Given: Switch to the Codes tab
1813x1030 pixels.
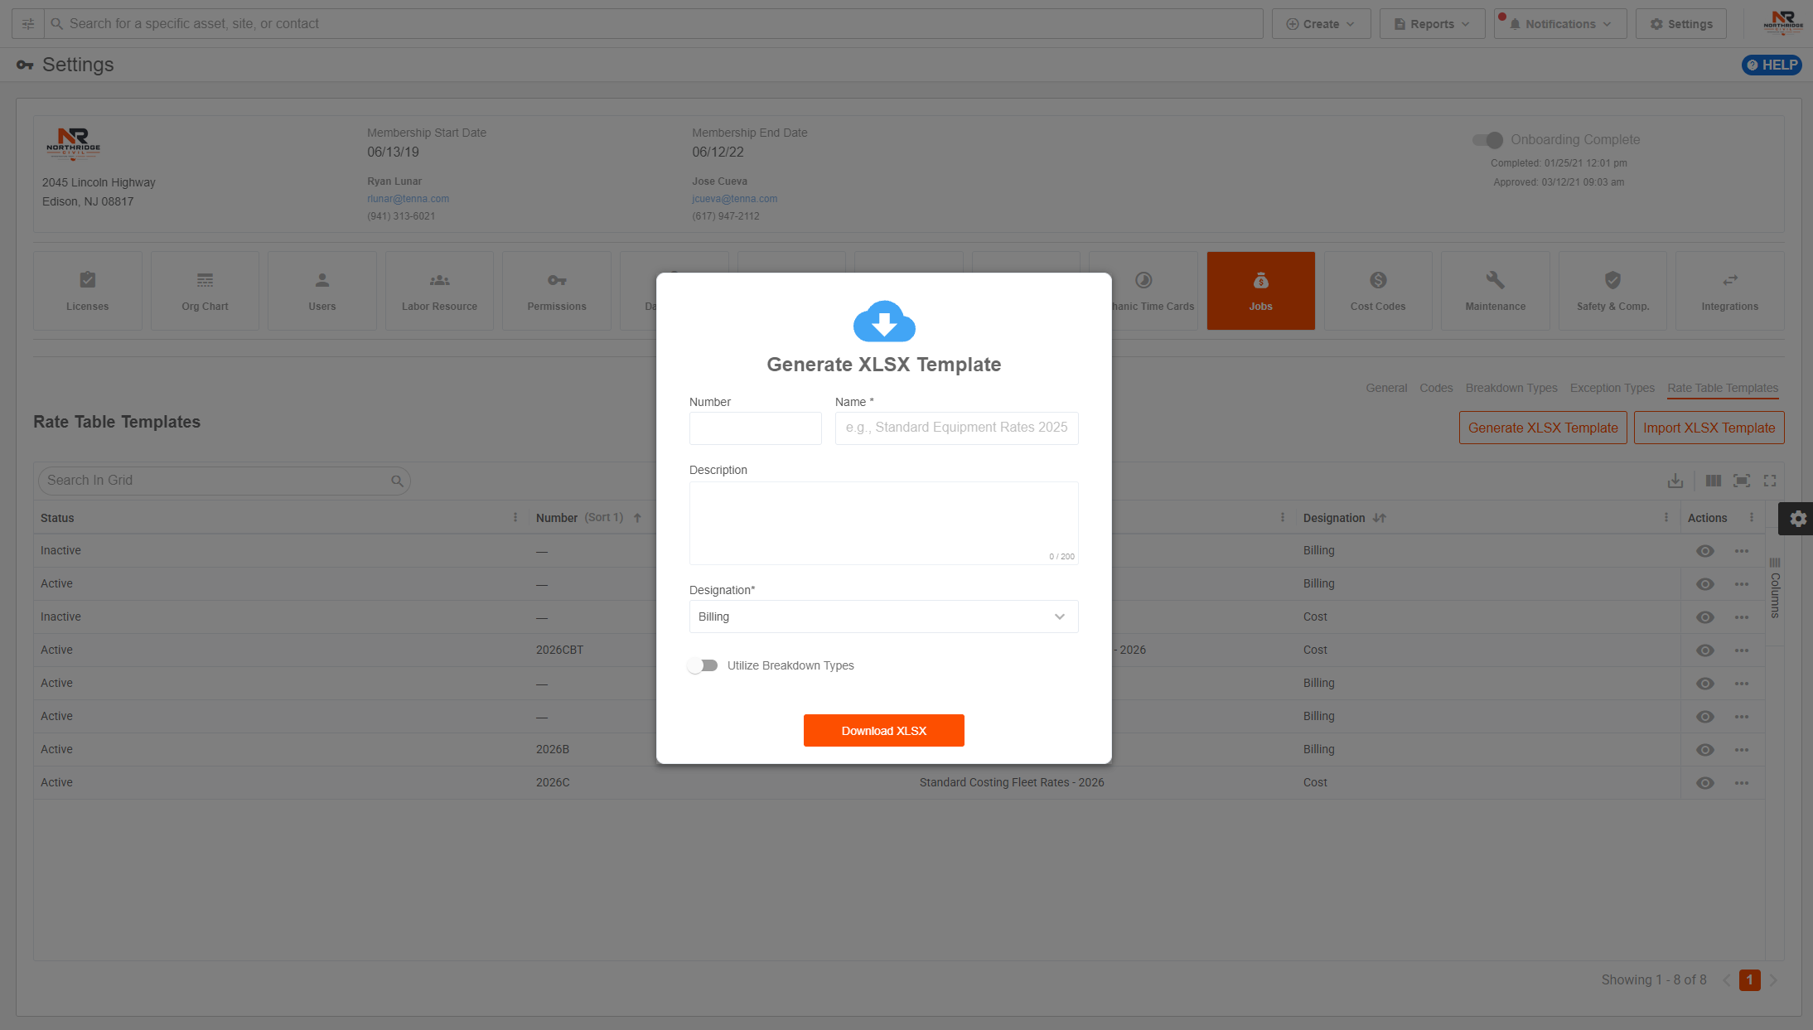Looking at the screenshot, I should [1436, 388].
